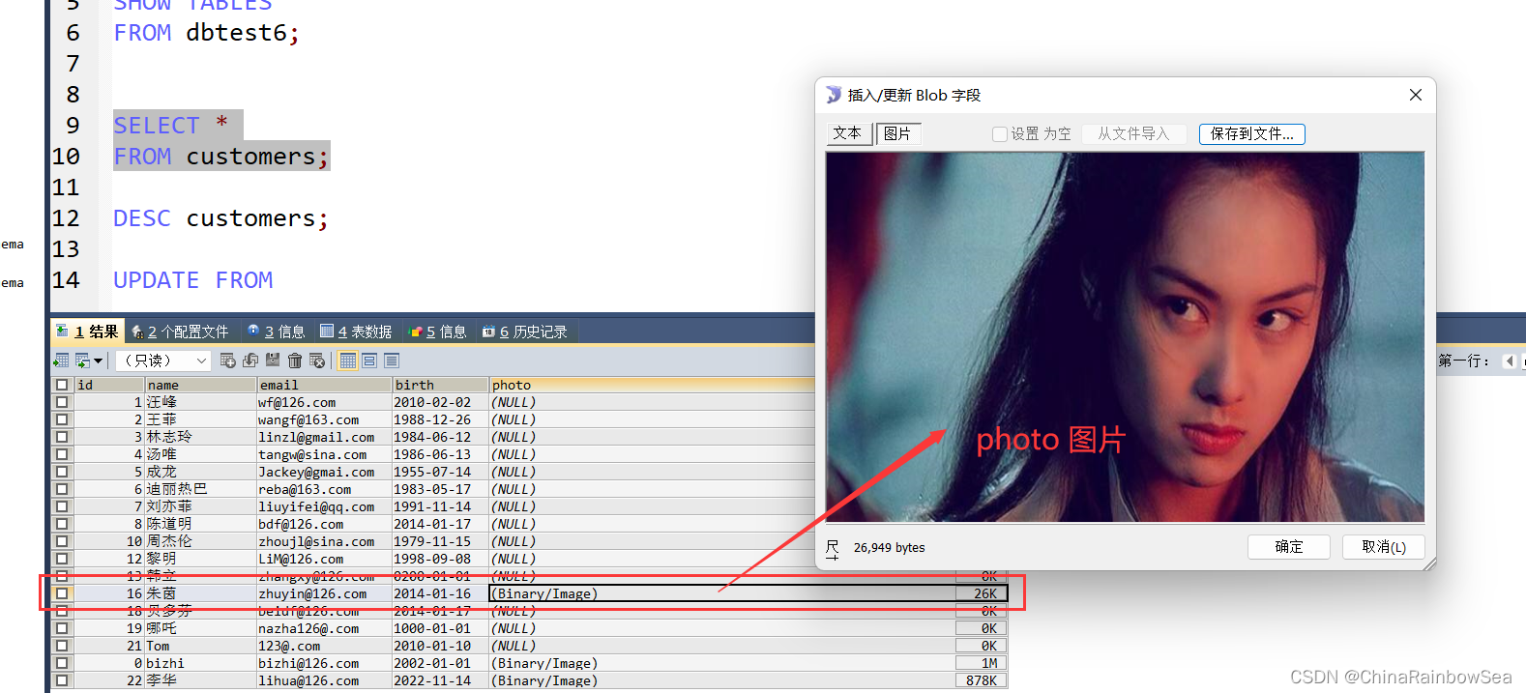The image size is (1526, 693).
Task: Click email cell nazha126@.com
Action: click(324, 628)
